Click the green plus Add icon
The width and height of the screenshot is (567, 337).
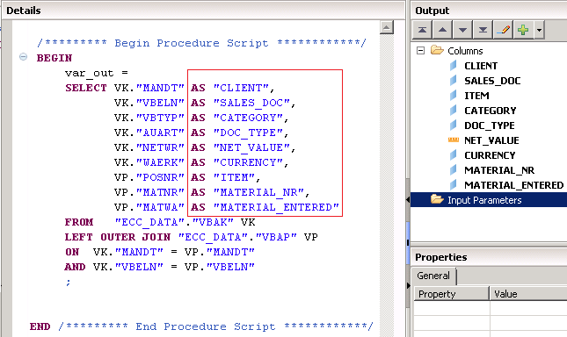tap(523, 30)
